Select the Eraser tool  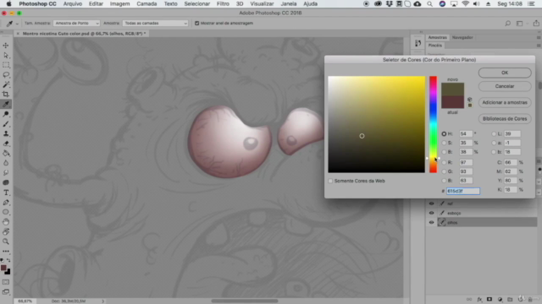(x=6, y=144)
